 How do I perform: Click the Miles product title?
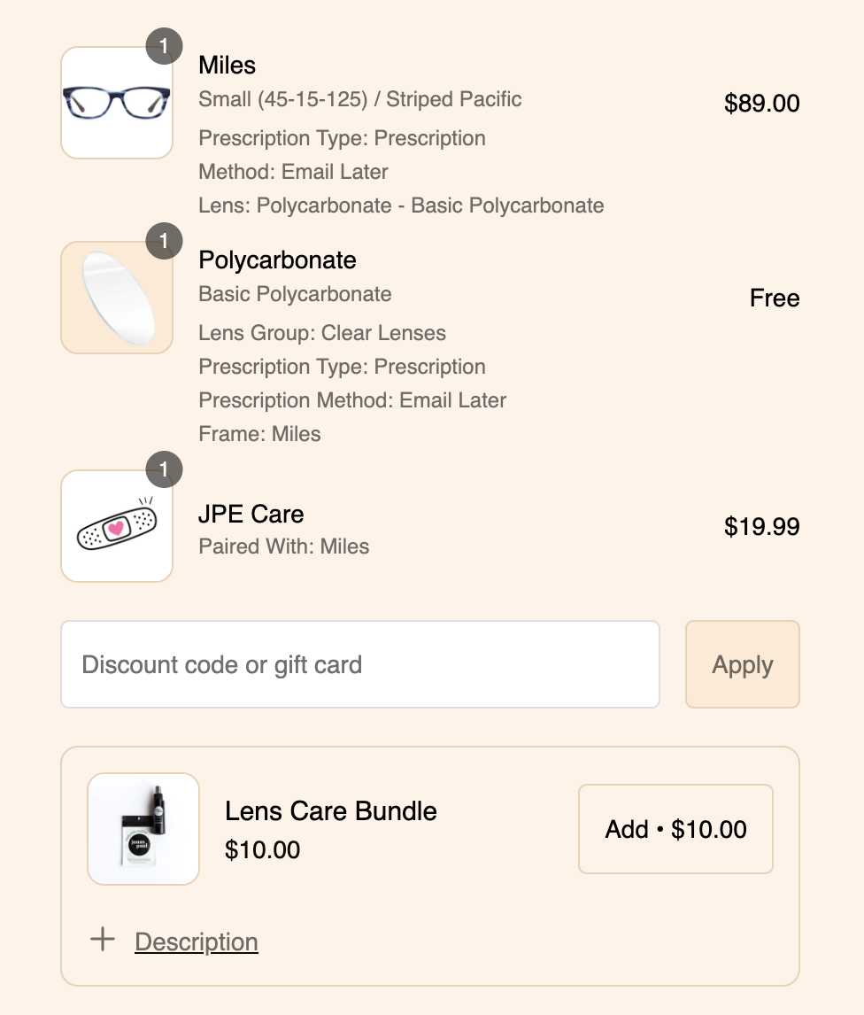[227, 66]
